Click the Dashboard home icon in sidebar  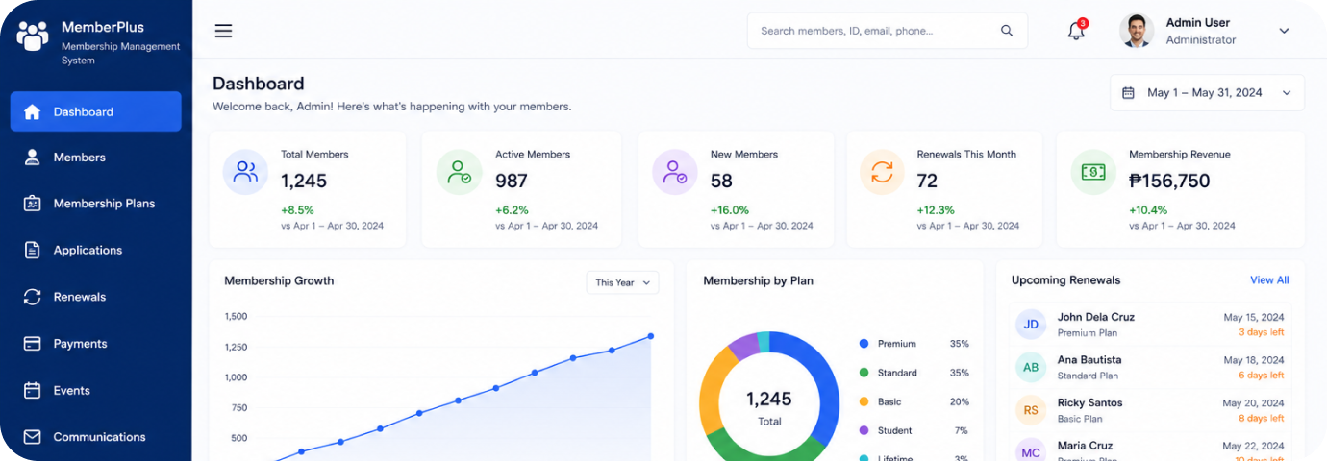coord(32,111)
